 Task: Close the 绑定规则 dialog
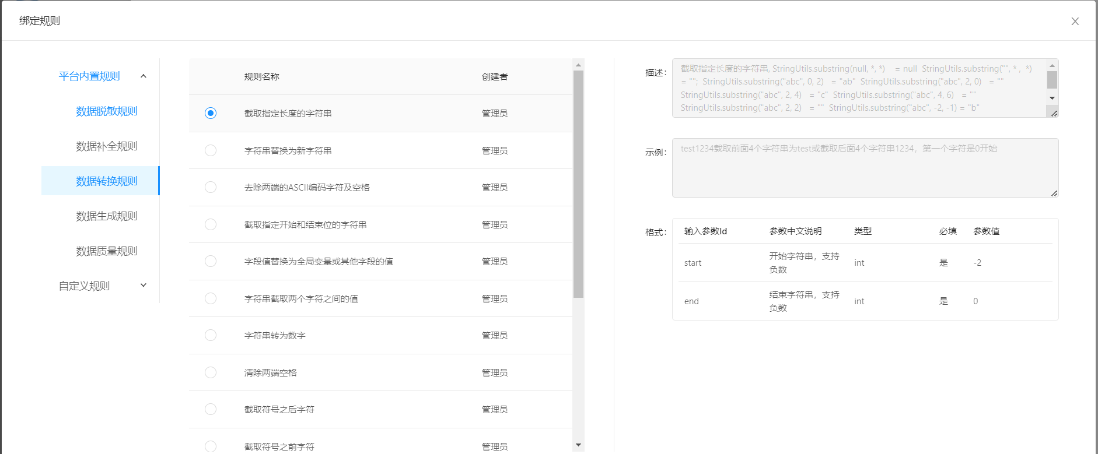1075,22
